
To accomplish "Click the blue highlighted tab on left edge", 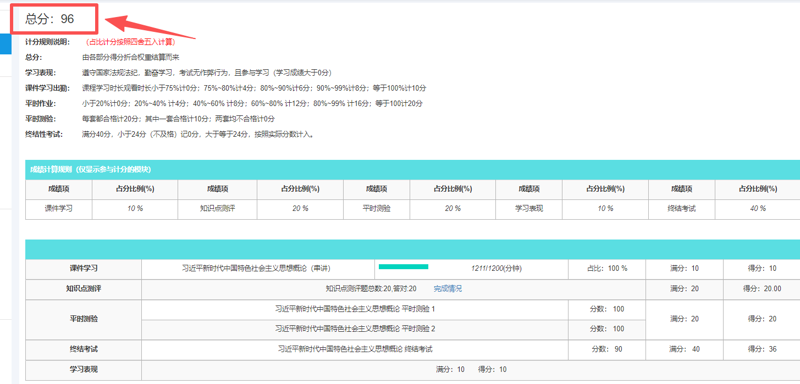I will 5,44.
